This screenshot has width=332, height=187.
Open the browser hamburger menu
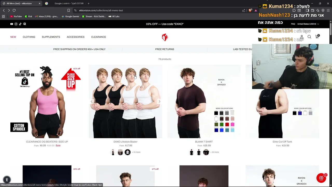pyautogui.click(x=328, y=10)
